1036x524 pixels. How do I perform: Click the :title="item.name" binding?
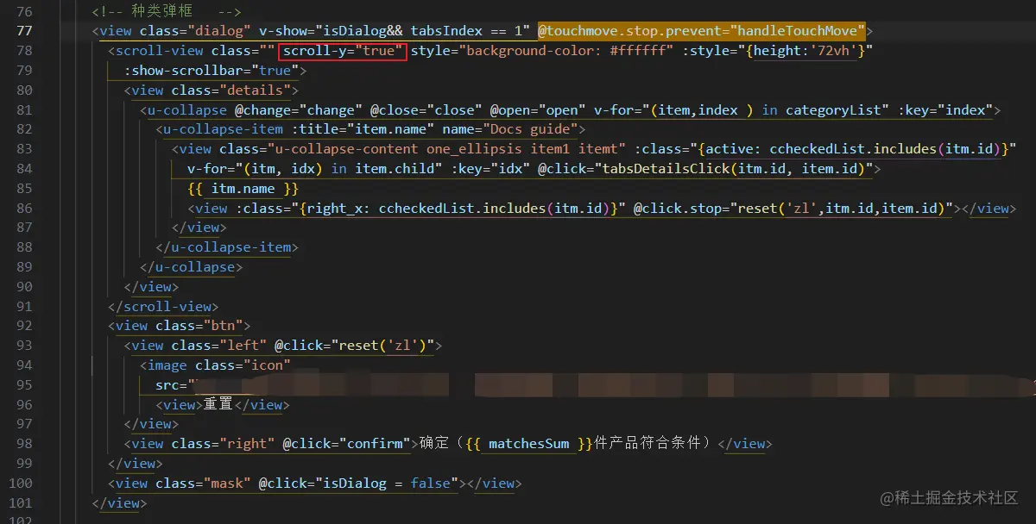pos(362,129)
